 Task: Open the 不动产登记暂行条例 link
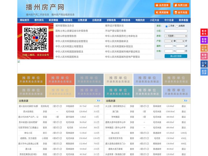click(116, 31)
